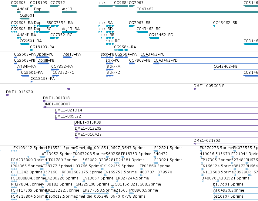Select the EP03860.3prime EST label

tap(155, 166)
